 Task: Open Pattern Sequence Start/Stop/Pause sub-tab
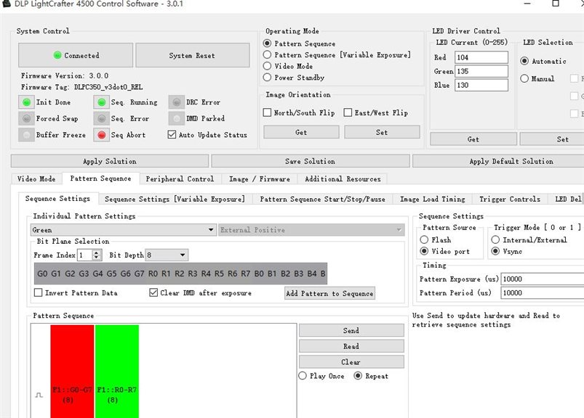click(x=322, y=199)
